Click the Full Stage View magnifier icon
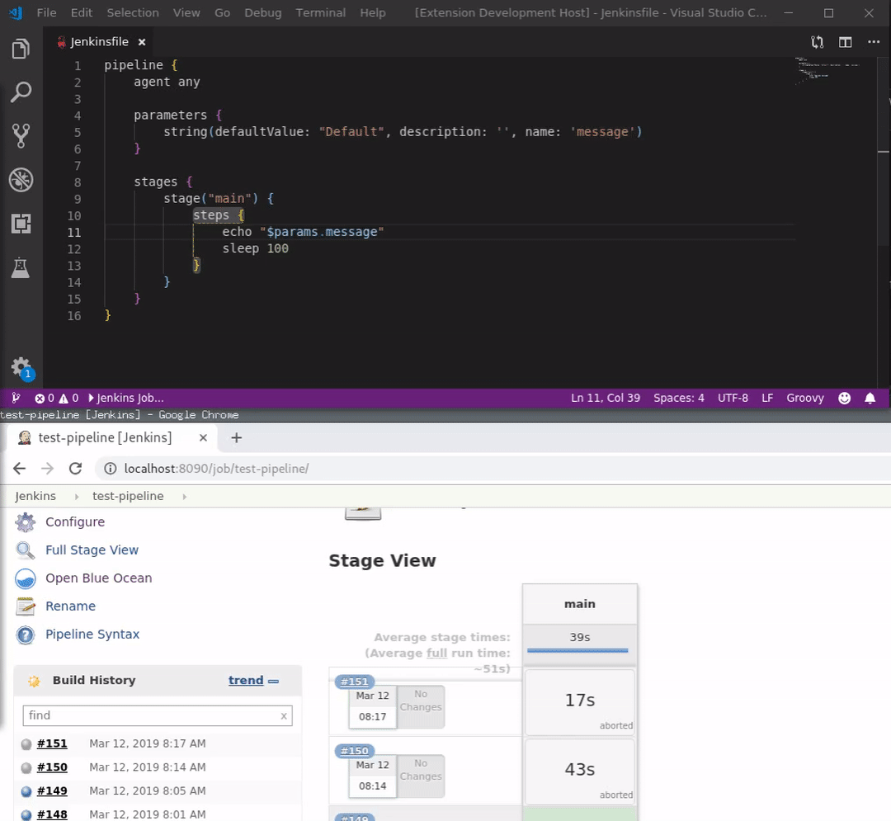 pyautogui.click(x=25, y=550)
